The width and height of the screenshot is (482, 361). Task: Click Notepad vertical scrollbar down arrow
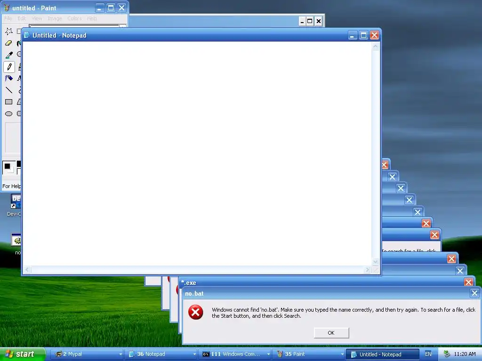click(375, 262)
